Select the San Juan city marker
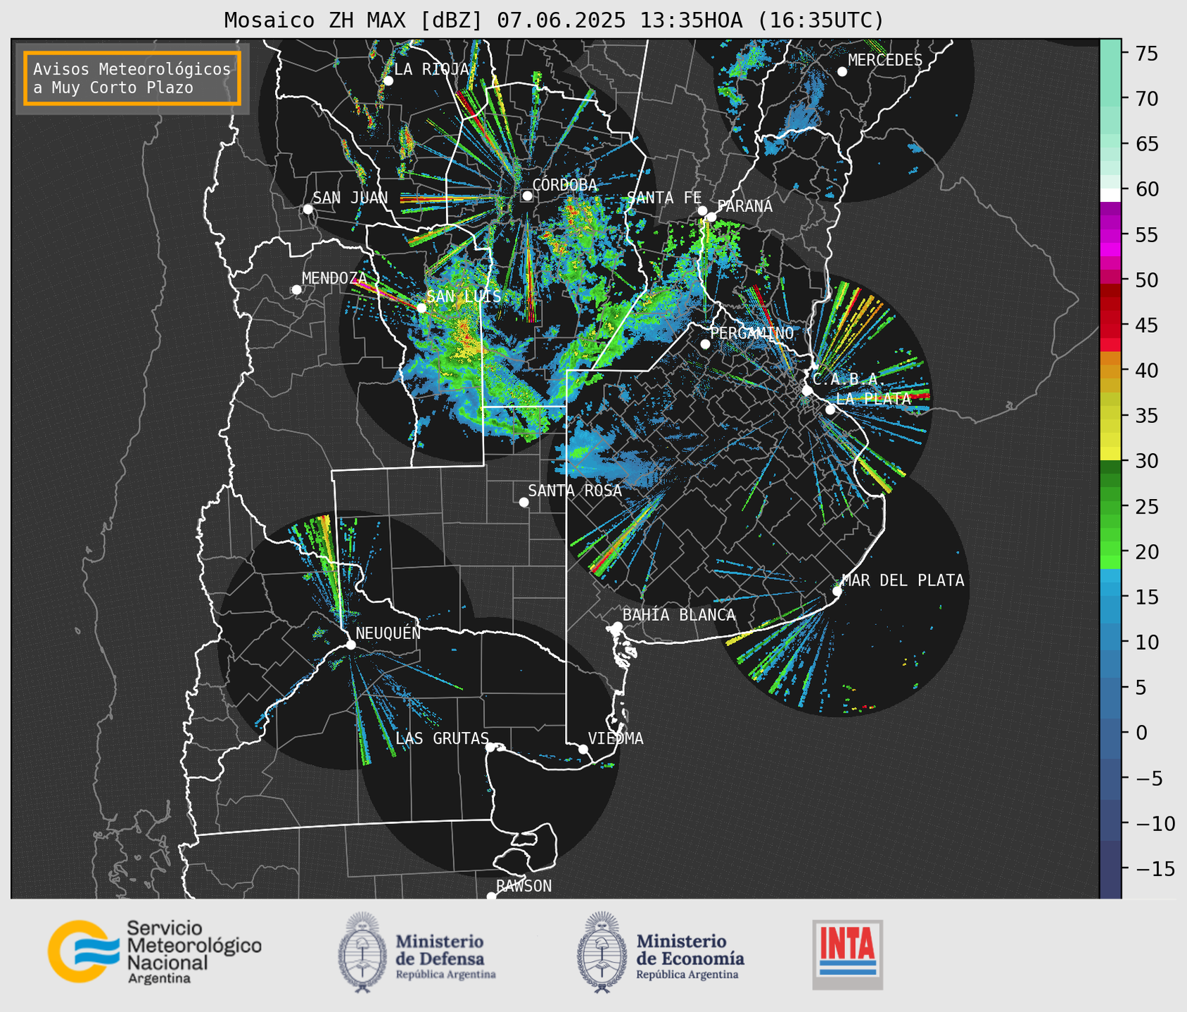 307,209
